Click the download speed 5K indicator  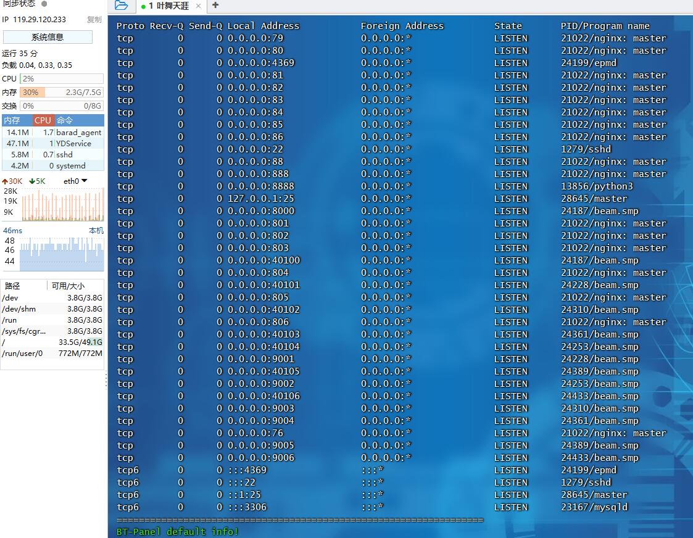click(37, 181)
